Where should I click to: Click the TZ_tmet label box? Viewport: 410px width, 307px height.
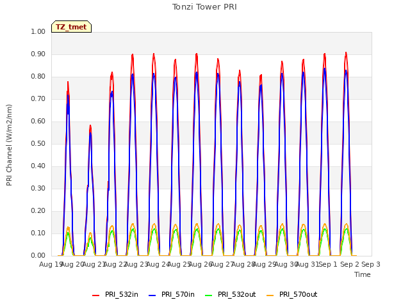coord(71,27)
